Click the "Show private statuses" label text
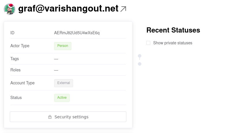The height and width of the screenshot is (133, 245). 173,43
